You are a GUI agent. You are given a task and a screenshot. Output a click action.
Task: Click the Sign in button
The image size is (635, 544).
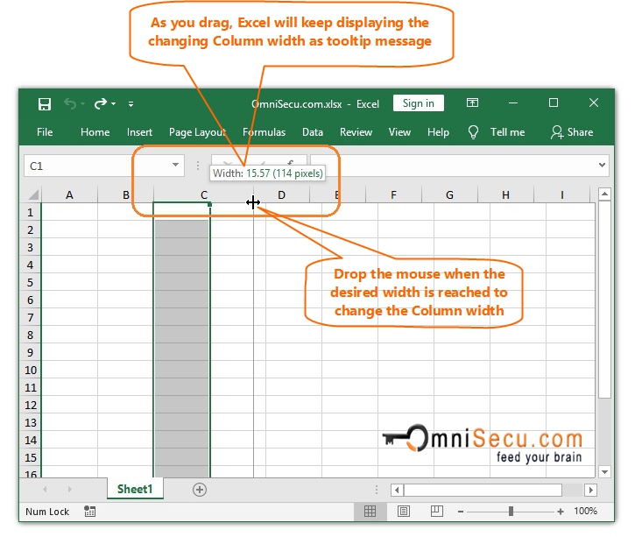tap(419, 103)
